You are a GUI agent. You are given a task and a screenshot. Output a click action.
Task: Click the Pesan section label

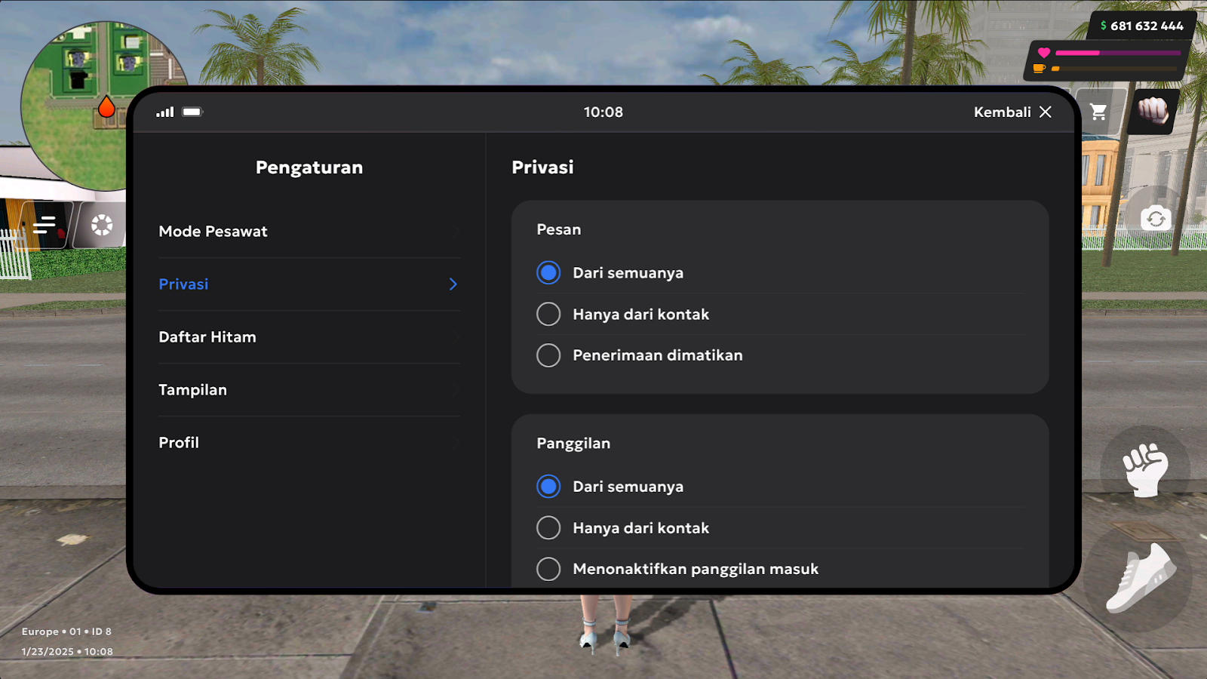(x=559, y=229)
